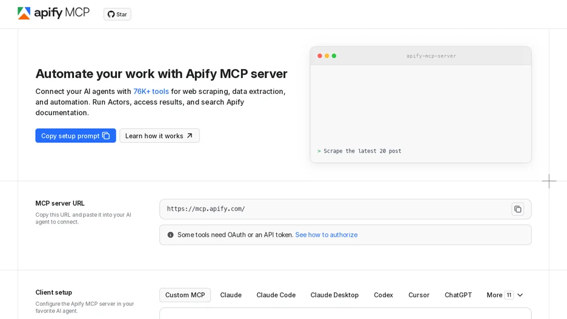Open Learn how it works link

pyautogui.click(x=159, y=136)
